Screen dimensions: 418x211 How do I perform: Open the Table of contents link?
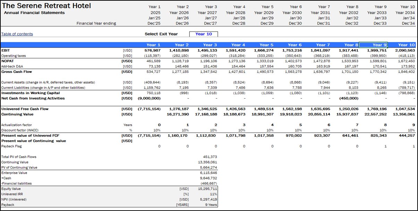[17, 34]
